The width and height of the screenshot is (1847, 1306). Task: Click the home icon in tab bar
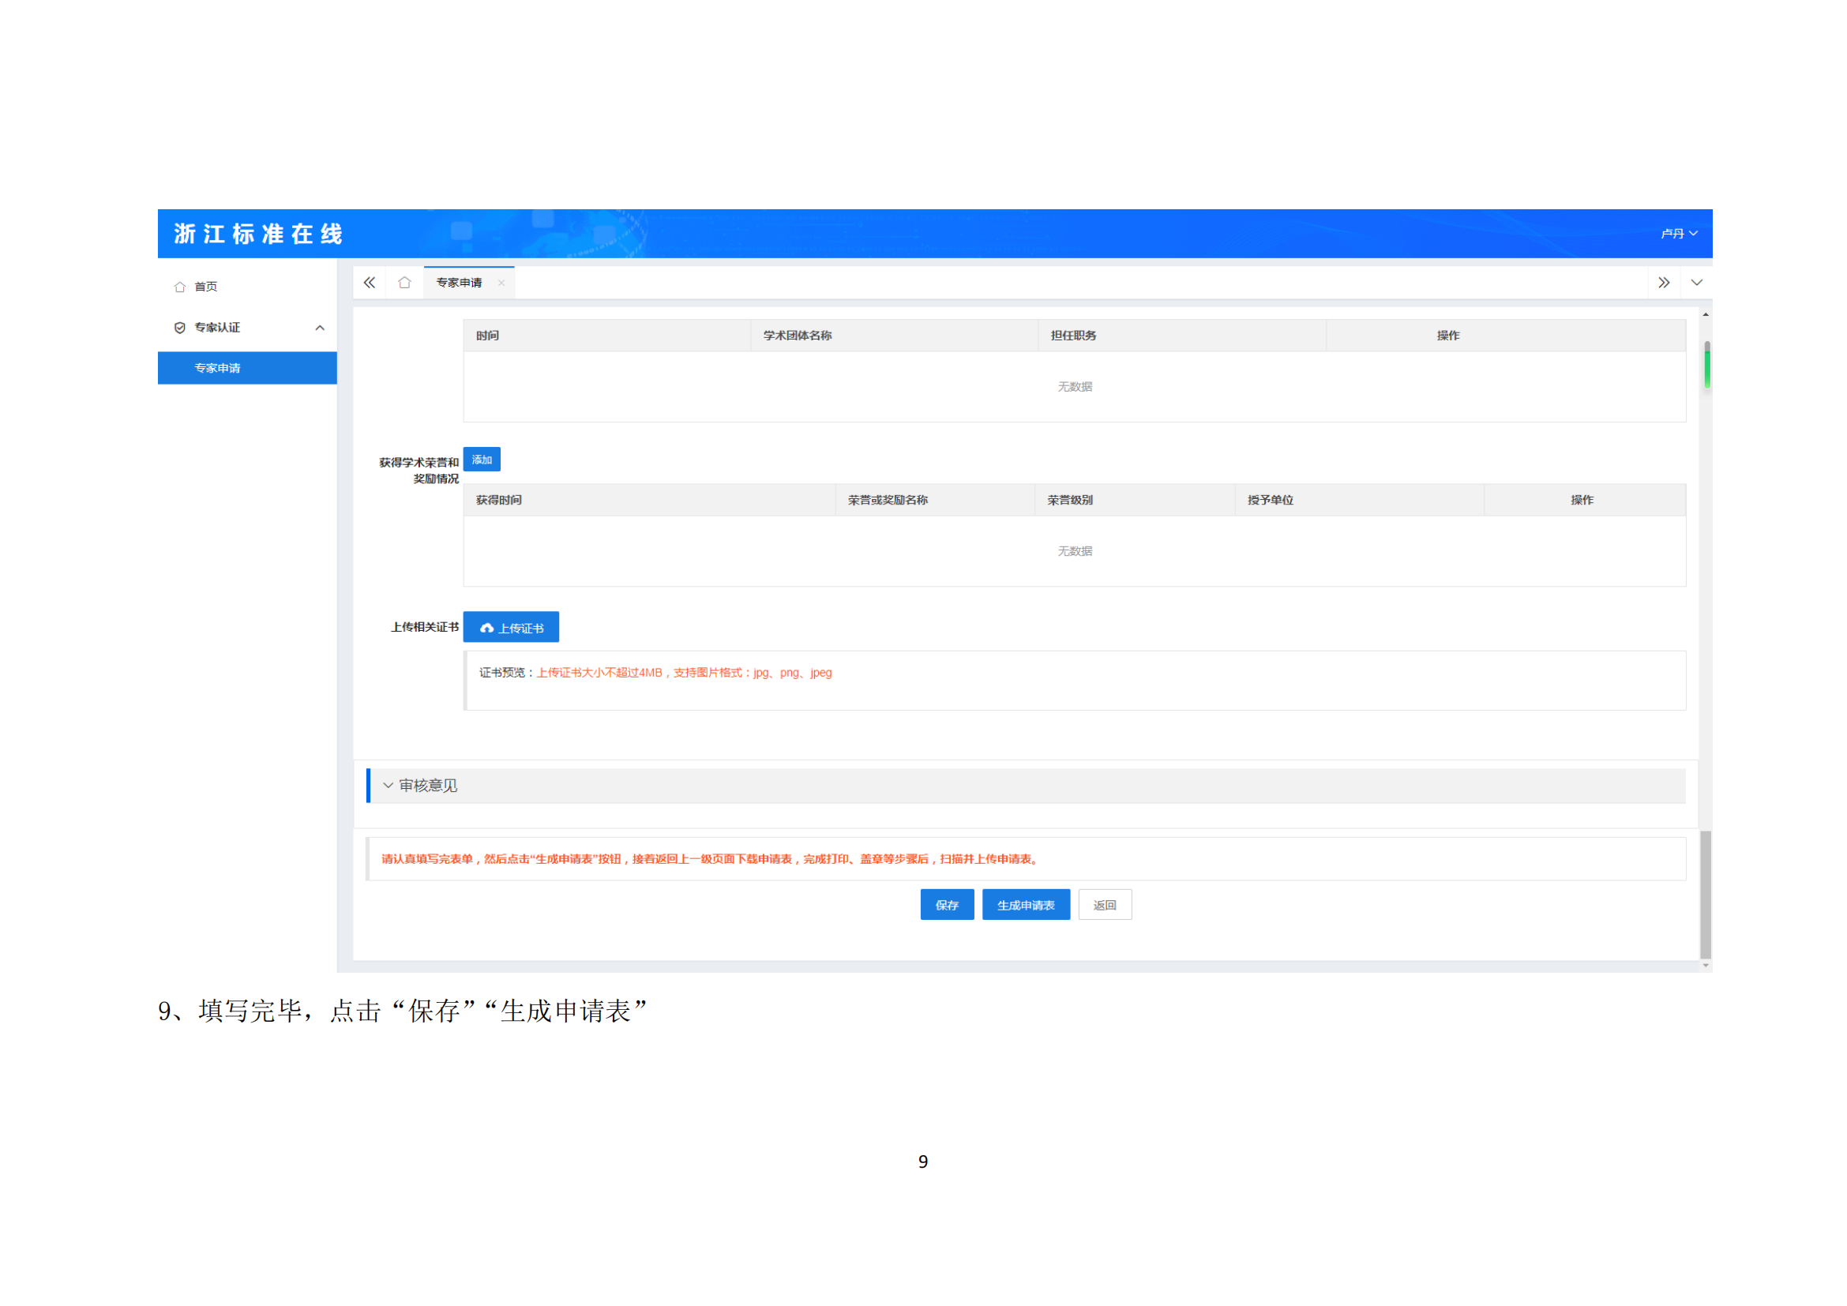click(404, 282)
